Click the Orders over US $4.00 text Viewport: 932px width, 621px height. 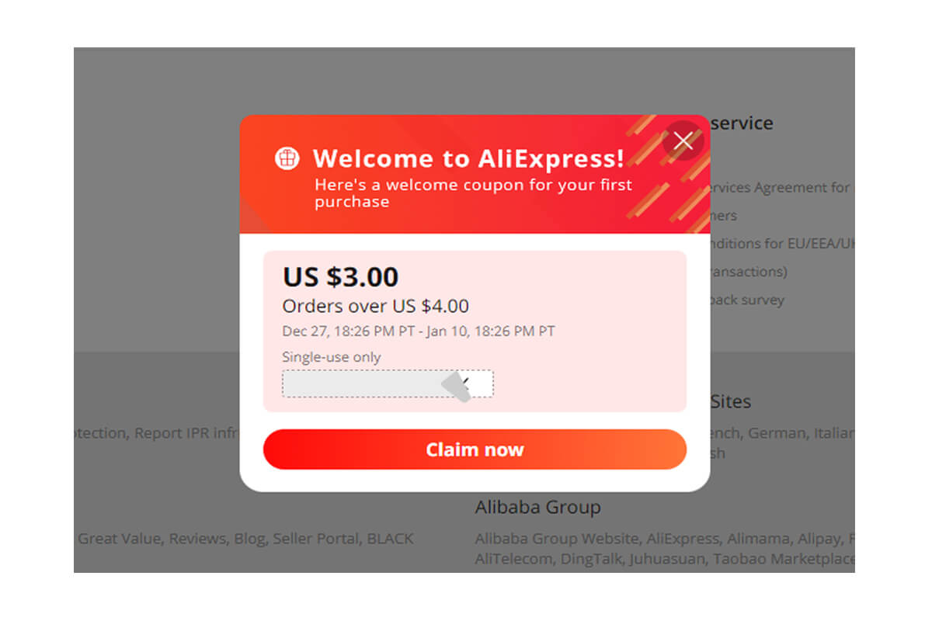click(x=375, y=306)
